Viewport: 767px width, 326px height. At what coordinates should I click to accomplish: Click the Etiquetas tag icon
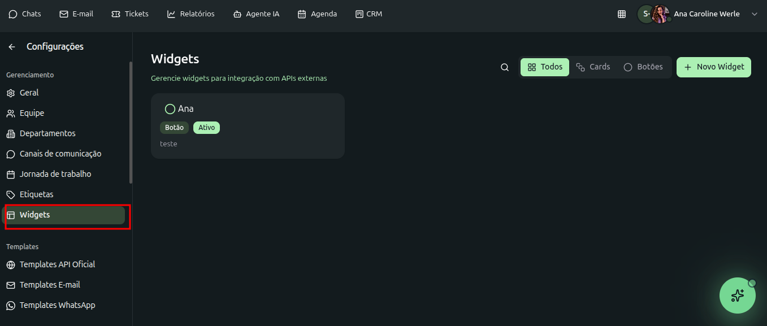10,195
